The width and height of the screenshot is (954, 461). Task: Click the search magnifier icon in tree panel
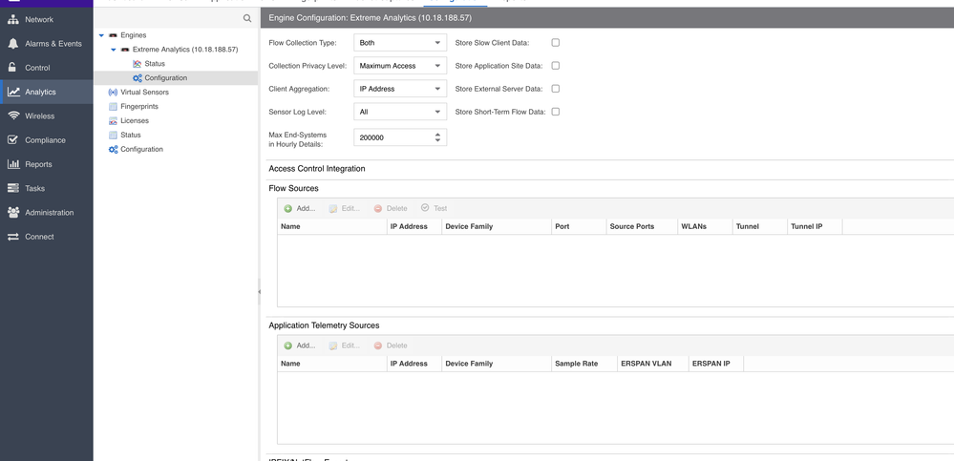click(247, 18)
